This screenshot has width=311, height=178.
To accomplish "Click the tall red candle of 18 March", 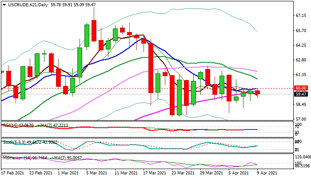I will coord(151,68).
